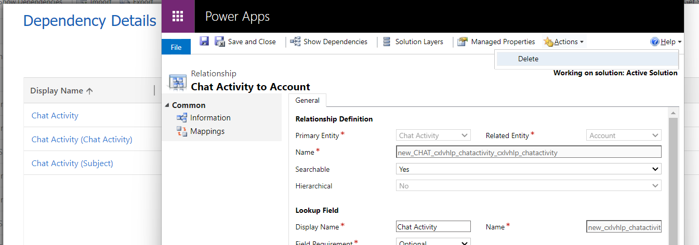Image resolution: width=699 pixels, height=245 pixels.
Task: Click Show Dependencies button
Action: click(329, 42)
